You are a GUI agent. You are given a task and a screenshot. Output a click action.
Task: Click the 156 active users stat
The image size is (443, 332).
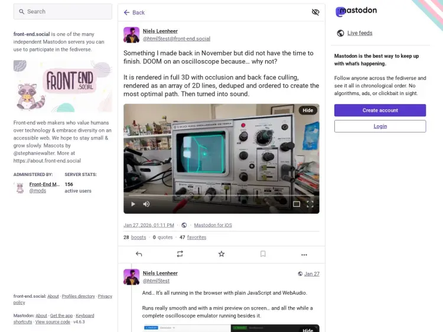(78, 188)
